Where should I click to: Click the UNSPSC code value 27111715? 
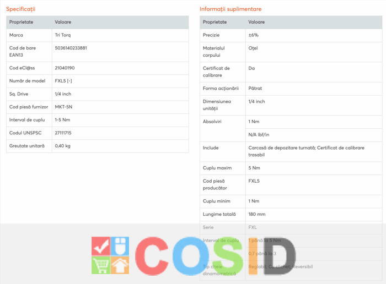[63, 133]
